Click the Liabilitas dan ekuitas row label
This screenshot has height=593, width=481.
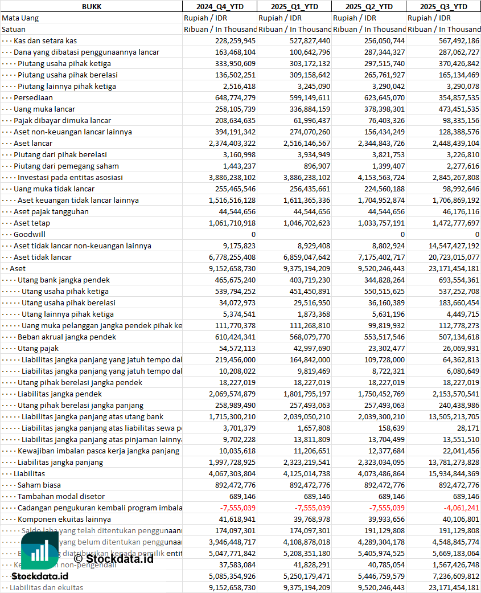coord(46,587)
